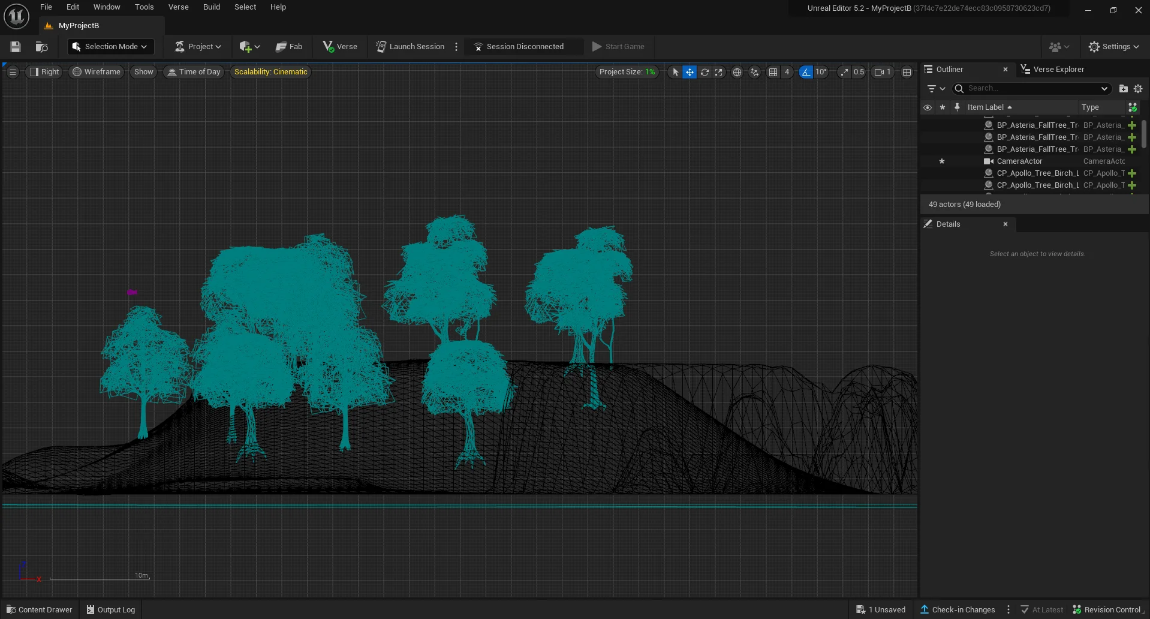Select the translate gizmo tool
The width and height of the screenshot is (1150, 619).
pyautogui.click(x=690, y=72)
